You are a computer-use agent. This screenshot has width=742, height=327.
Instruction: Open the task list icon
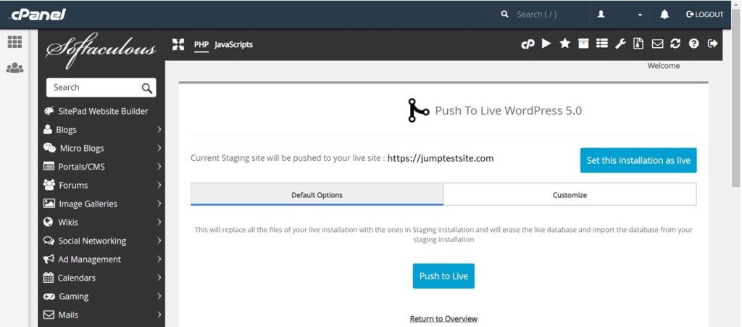pyautogui.click(x=602, y=44)
